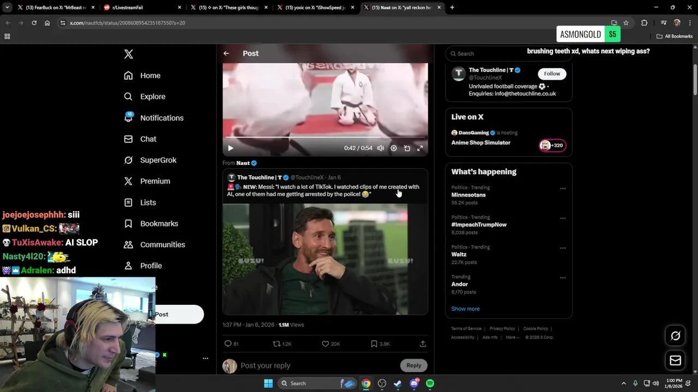698x392 pixels.
Task: Toggle picture-in-picture for the video
Action: tap(407, 148)
